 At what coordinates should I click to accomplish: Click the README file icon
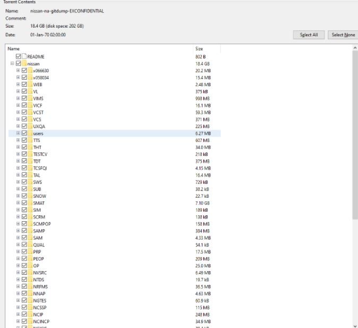click(x=24, y=56)
